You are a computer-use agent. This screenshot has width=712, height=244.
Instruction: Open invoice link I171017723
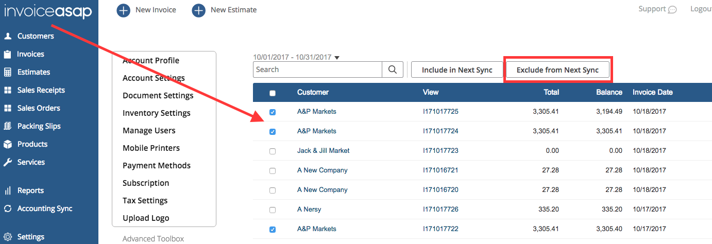(x=440, y=151)
